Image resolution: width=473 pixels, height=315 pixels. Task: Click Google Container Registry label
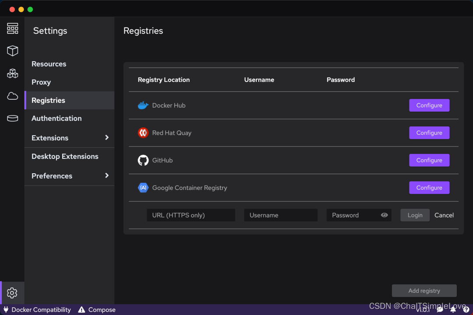pos(190,188)
